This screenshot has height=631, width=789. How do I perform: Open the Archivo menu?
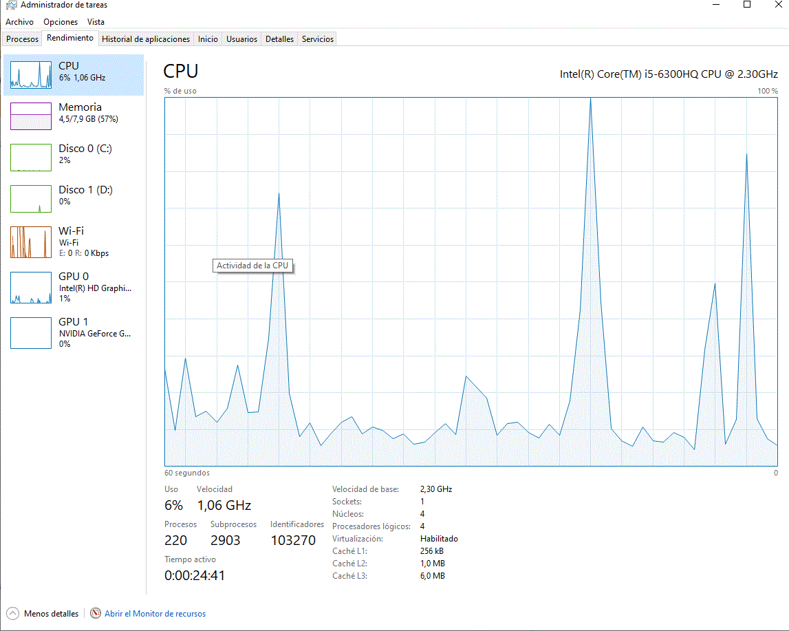20,22
